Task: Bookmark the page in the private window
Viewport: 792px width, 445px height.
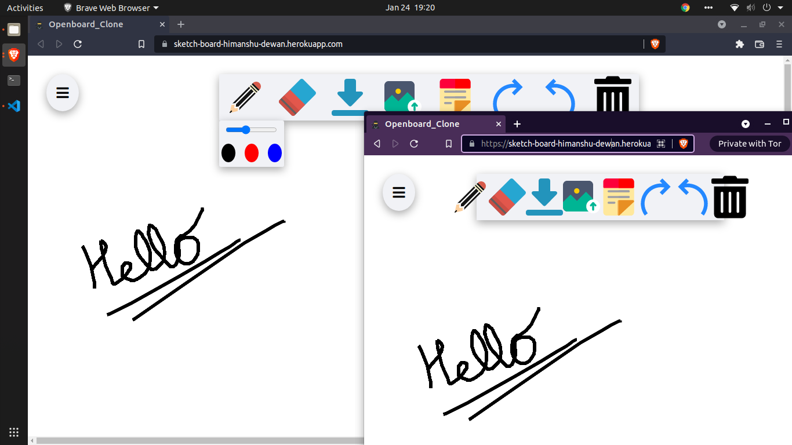Action: (448, 143)
